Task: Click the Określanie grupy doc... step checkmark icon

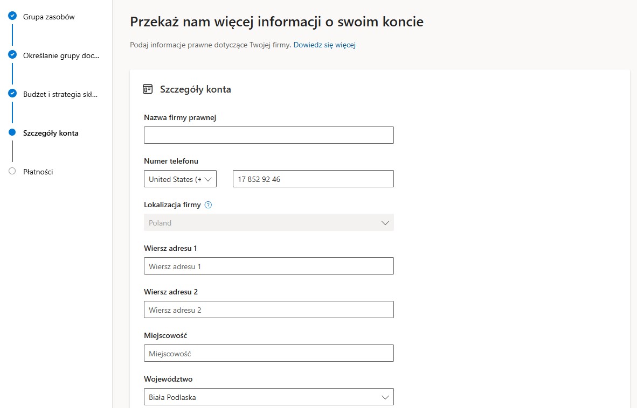Action: coord(12,54)
